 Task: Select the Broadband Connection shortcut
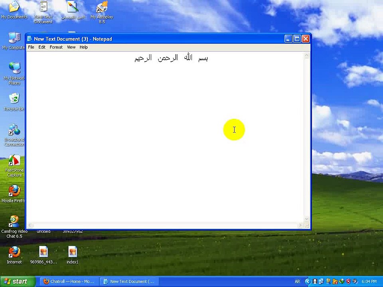coord(14,135)
